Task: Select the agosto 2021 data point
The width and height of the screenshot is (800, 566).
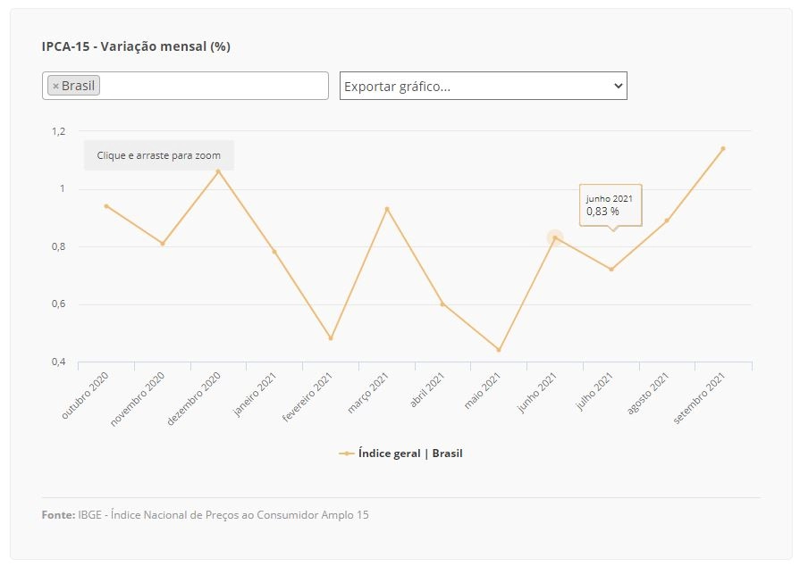Action: point(667,221)
